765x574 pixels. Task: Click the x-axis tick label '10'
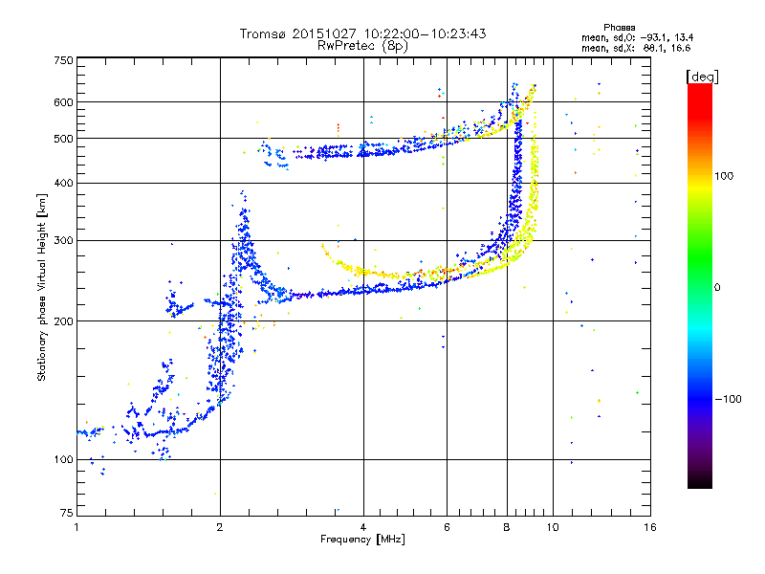pos(553,527)
